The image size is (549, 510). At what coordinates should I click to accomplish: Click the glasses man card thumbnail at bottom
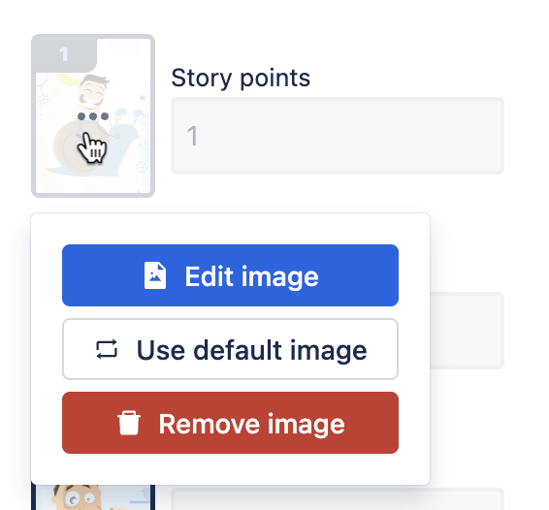coord(93,497)
